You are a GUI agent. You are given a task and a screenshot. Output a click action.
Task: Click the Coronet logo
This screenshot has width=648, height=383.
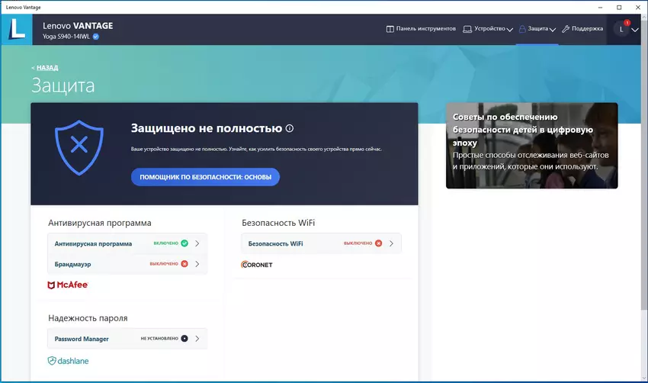pos(257,265)
